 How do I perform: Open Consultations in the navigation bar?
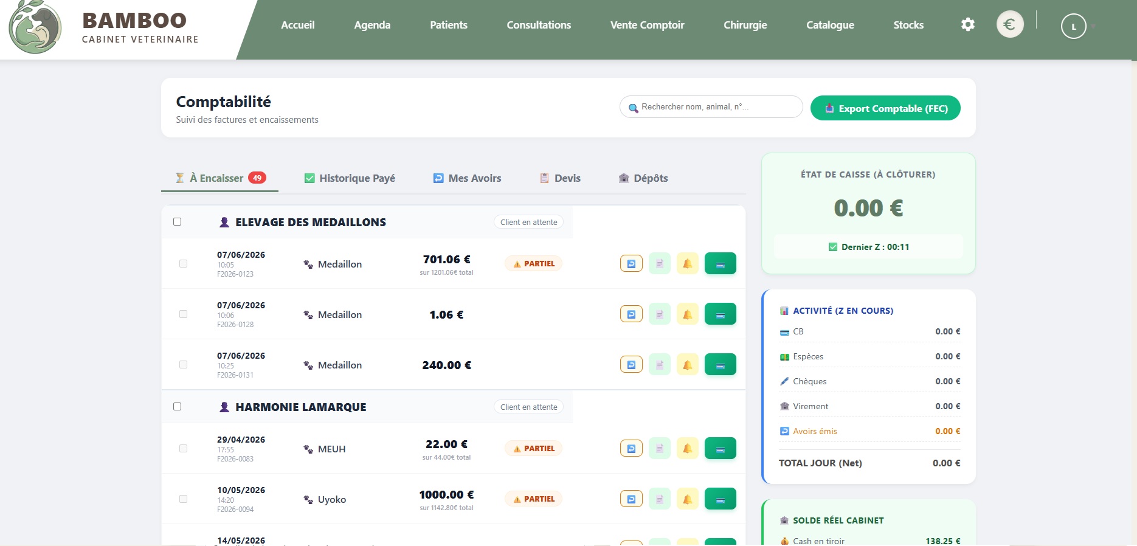click(539, 25)
